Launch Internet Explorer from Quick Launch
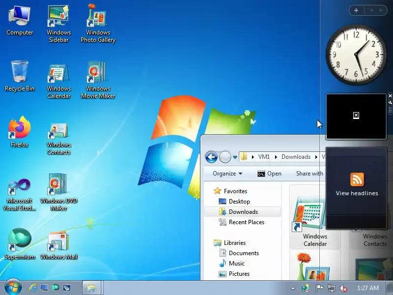Screen dimensions: 393x295 point(32,288)
